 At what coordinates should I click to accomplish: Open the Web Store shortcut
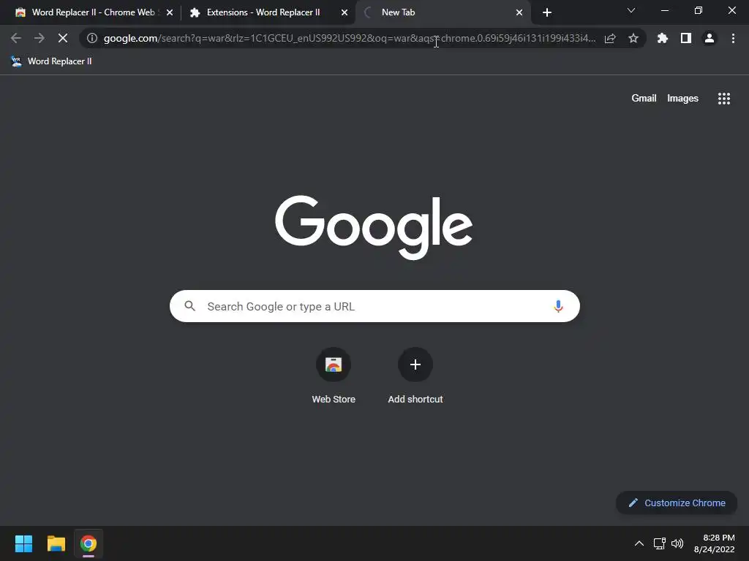click(334, 376)
